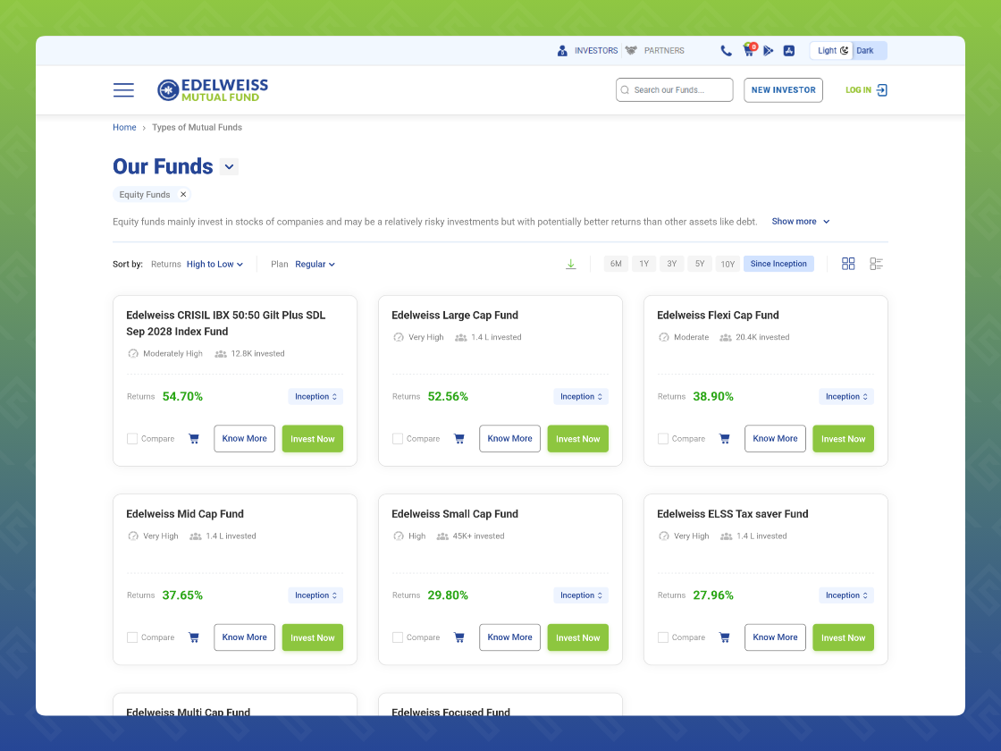
Task: Click the Edelweiss Mutual Fund logo
Action: click(213, 90)
